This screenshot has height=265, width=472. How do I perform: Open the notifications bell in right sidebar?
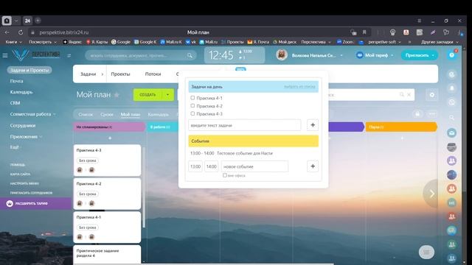pyautogui.click(x=452, y=88)
